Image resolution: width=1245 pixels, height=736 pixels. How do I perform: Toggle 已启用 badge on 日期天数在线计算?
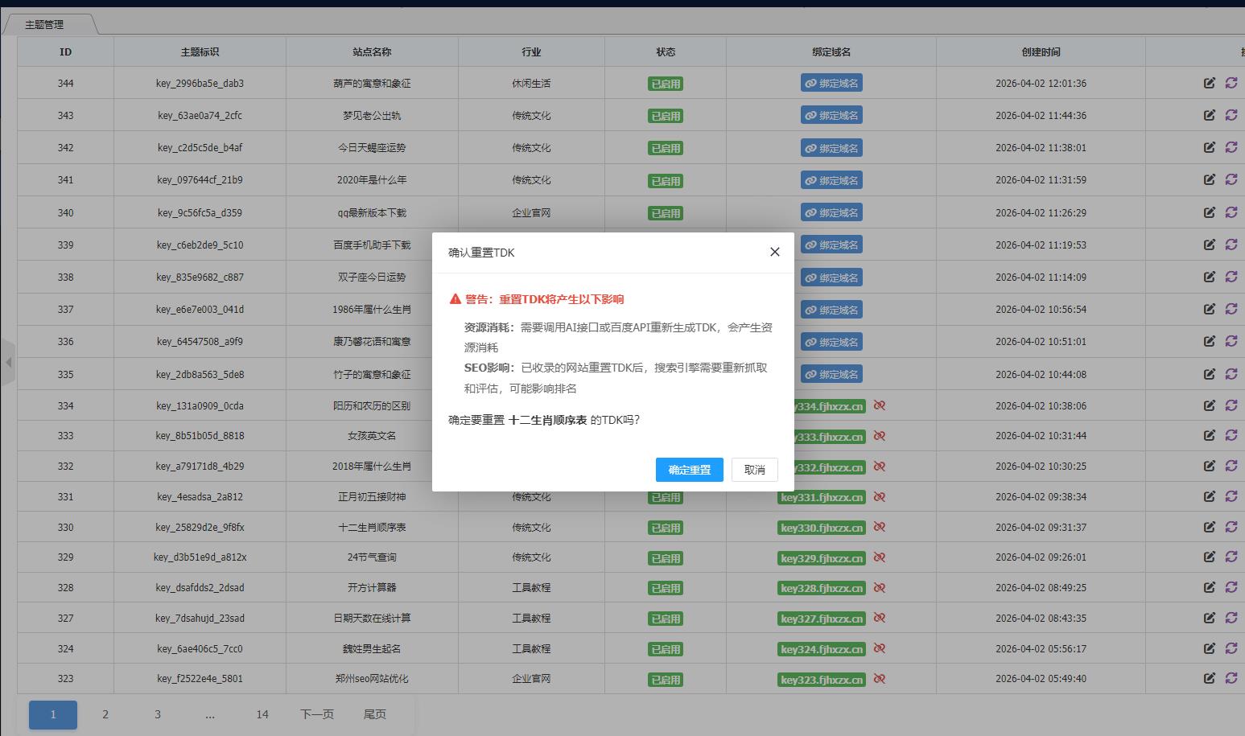[666, 618]
